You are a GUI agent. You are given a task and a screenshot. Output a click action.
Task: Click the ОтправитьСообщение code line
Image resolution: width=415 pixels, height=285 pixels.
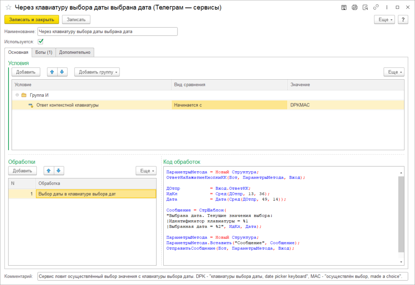pyautogui.click(x=230, y=248)
